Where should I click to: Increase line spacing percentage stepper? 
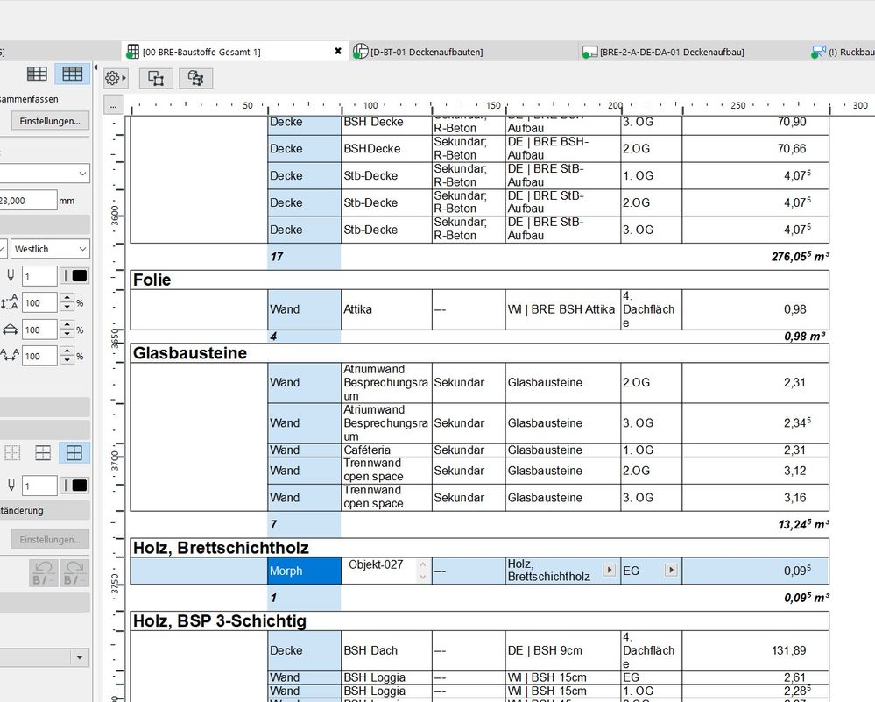[x=67, y=298]
